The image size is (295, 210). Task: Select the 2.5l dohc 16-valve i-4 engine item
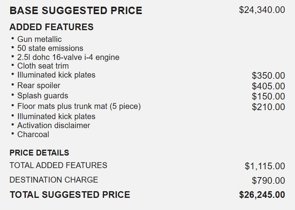[x=68, y=57]
